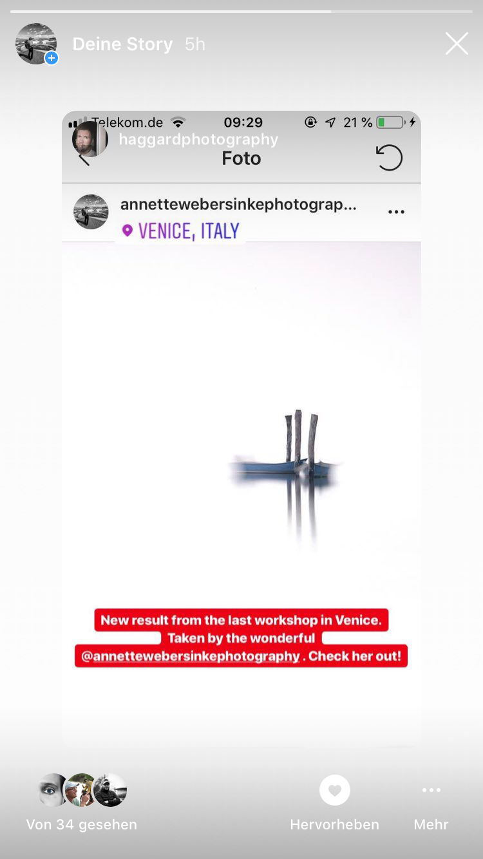483x859 pixels.
Task: Open the VENICE, ITALY location sticker
Action: pos(180,231)
